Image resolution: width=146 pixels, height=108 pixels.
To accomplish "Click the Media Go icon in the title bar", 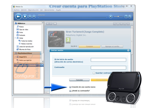I will tap(14, 7).
